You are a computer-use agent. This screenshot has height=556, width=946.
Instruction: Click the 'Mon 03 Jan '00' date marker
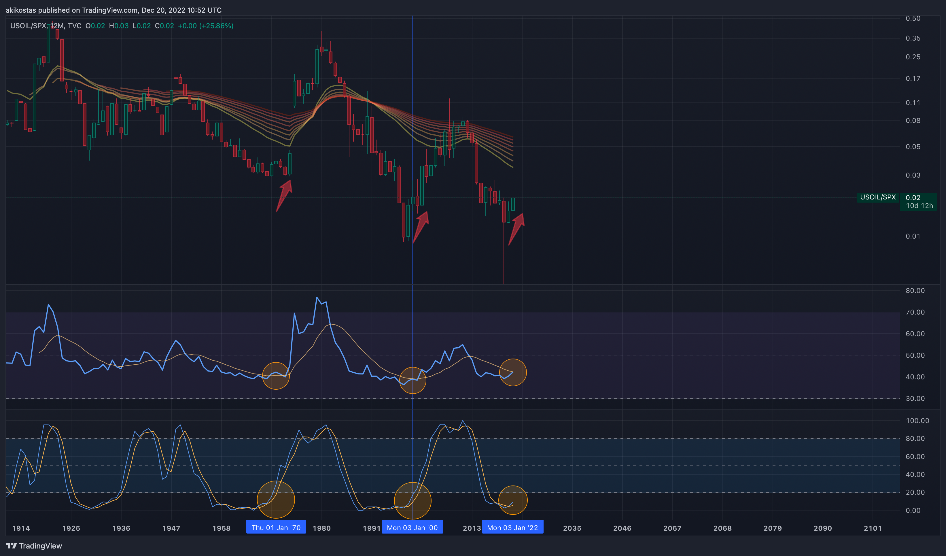[x=412, y=528]
